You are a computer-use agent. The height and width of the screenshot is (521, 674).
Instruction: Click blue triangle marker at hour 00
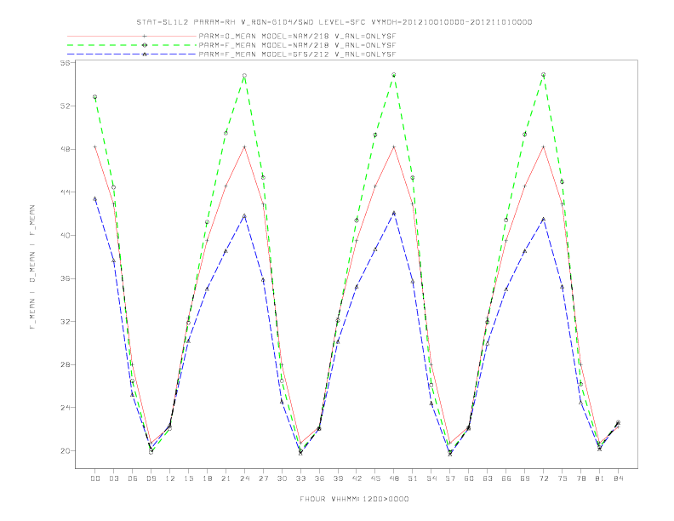tap(95, 198)
